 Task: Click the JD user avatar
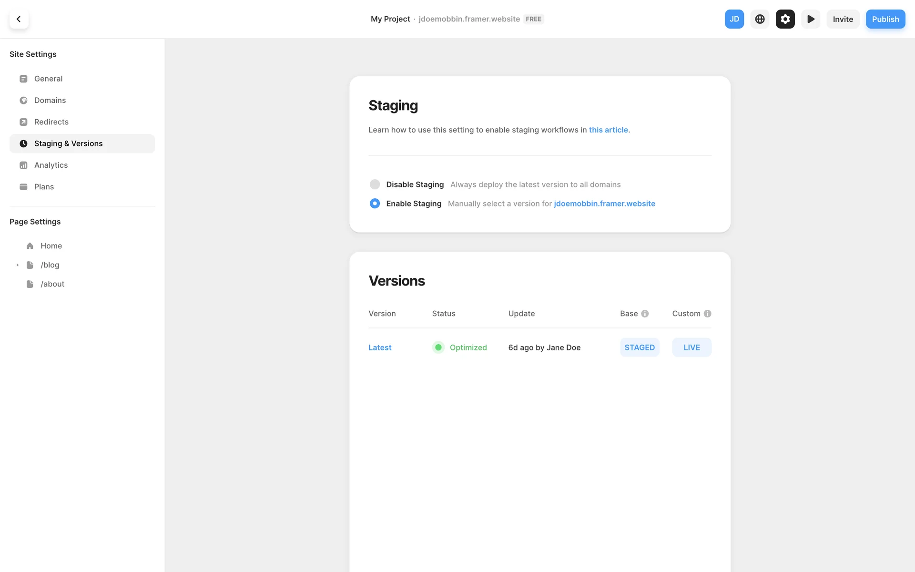[734, 19]
